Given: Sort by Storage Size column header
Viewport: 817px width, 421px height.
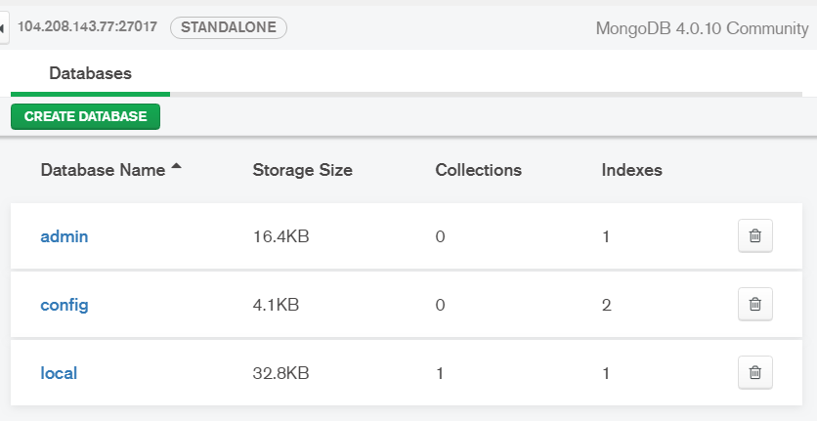Looking at the screenshot, I should [x=302, y=170].
